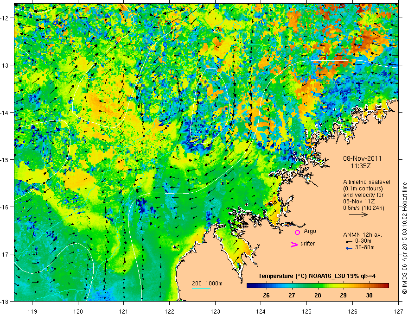Click the 0.5m/s (1kt 24h) text
The width and height of the screenshot is (408, 315).
tap(364, 208)
